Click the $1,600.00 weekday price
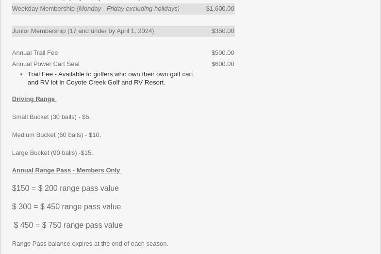This screenshot has height=254, width=381. (x=219, y=8)
